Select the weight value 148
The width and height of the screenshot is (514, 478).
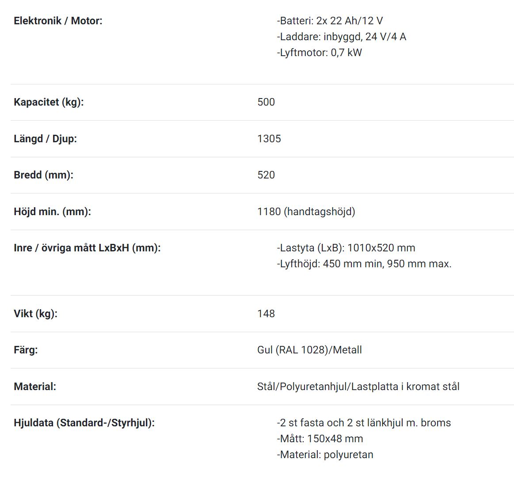(266, 314)
